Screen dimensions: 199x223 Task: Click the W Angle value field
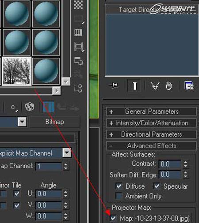coord(49,216)
